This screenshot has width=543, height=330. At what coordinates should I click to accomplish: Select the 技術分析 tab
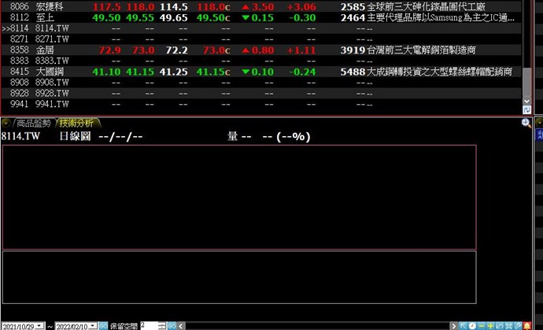[77, 123]
